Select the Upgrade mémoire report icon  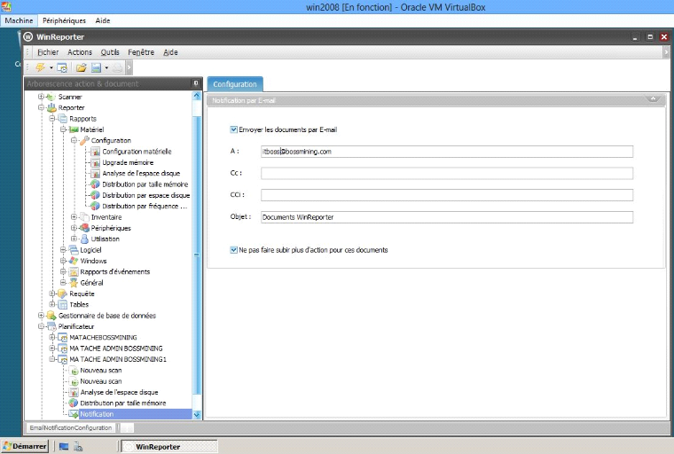point(95,162)
